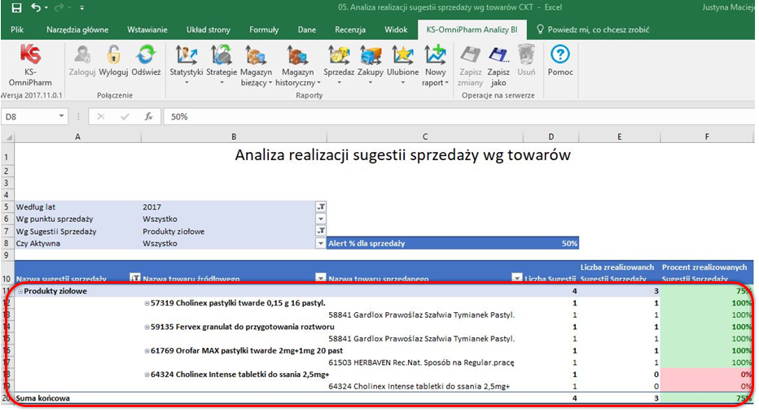Open Wg Sugestii Sprzedaży filter dropdown
Viewport: 759px width, 412px height.
coord(321,231)
